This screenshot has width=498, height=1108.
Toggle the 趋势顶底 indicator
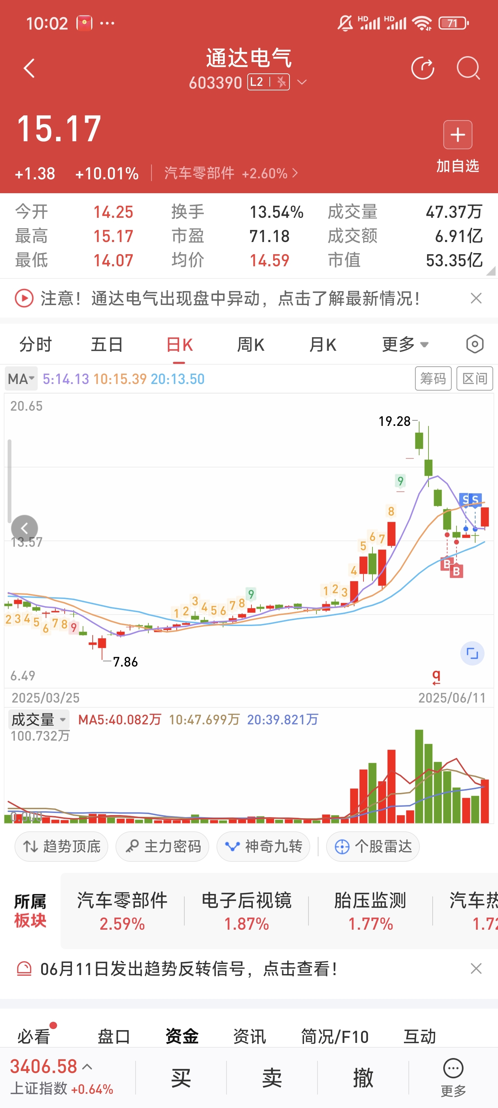tap(62, 847)
